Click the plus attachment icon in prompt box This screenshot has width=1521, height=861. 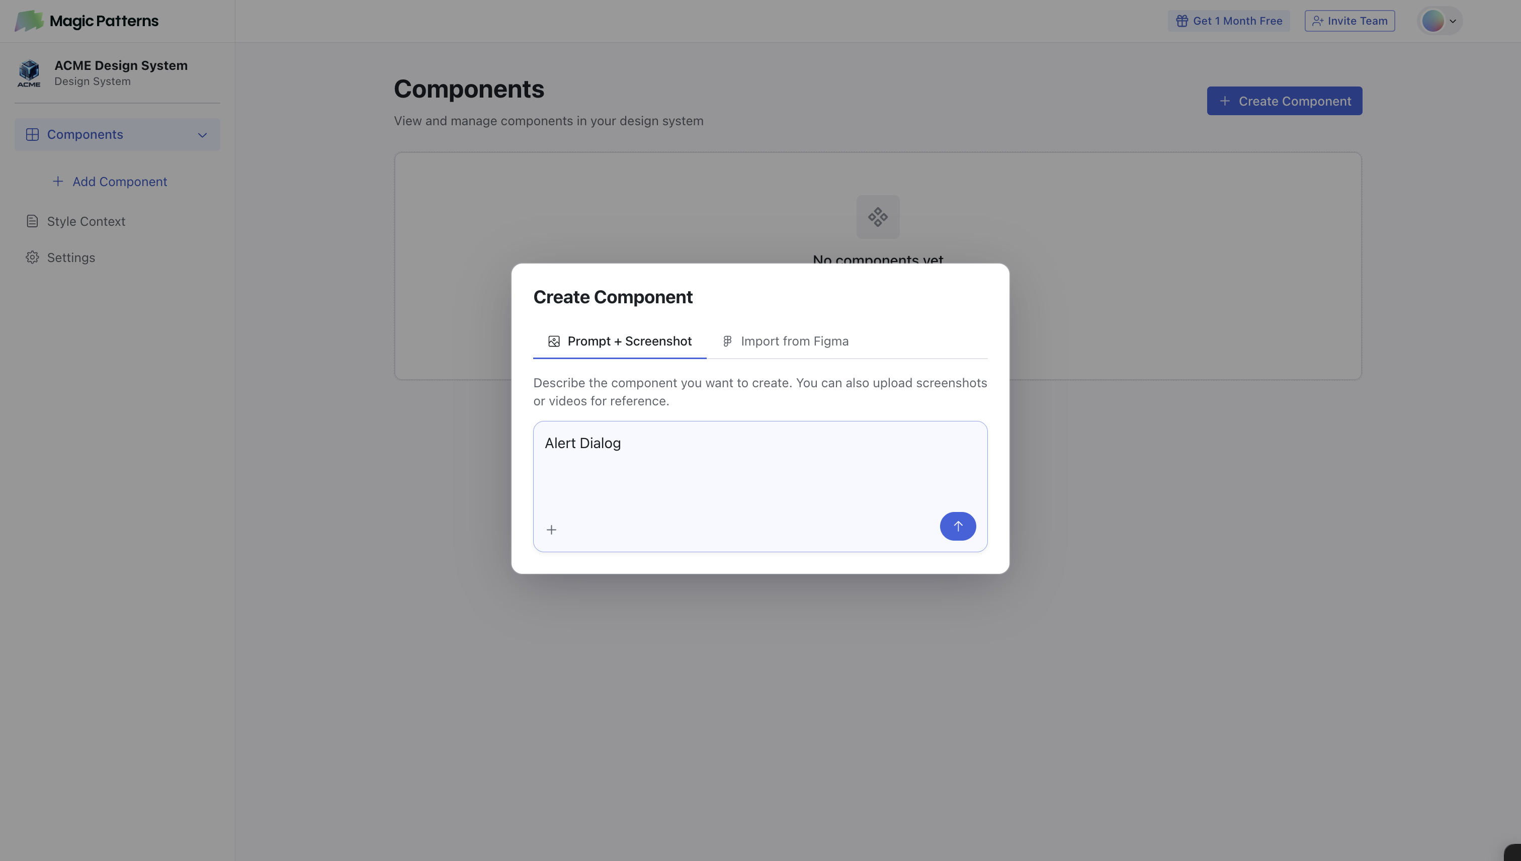coord(551,529)
